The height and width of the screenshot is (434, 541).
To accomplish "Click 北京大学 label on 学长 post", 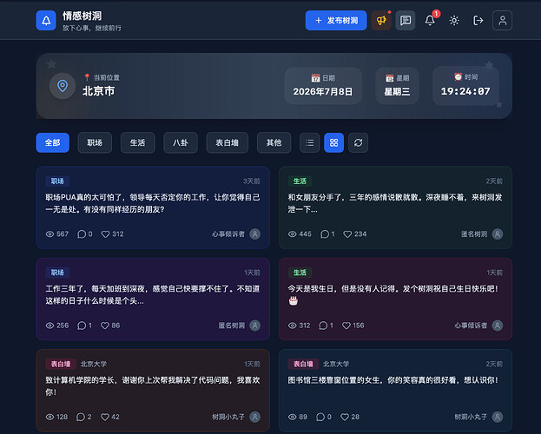I will 94,364.
